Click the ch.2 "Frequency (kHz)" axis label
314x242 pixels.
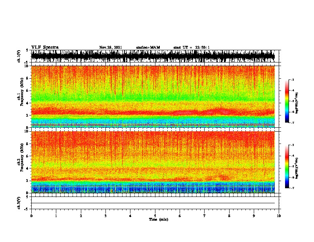(x=22, y=157)
